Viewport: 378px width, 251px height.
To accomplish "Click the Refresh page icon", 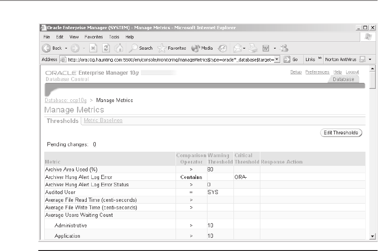I will (106, 48).
